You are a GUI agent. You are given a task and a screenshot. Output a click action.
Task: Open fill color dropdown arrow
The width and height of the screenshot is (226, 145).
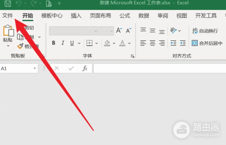(x=114, y=43)
